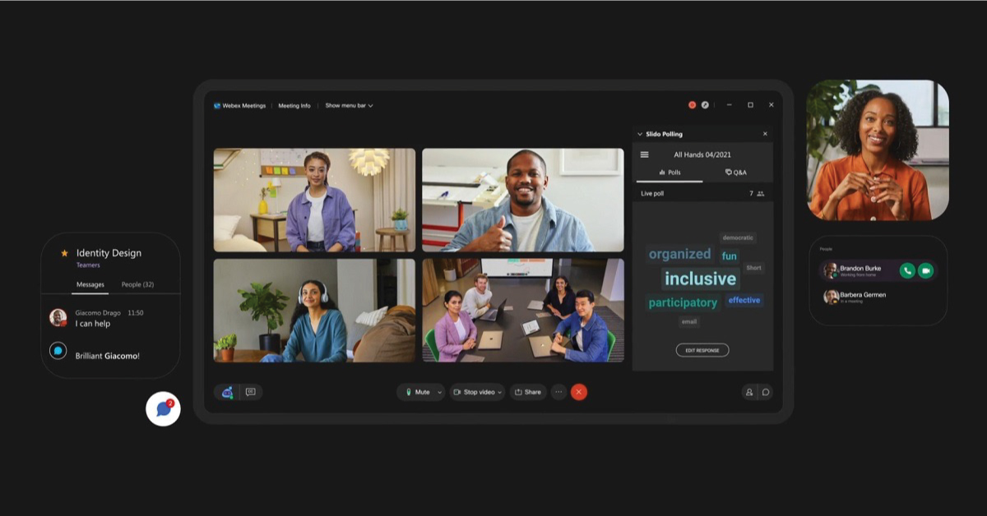
Task: Open the participants panel icon
Action: coord(748,392)
